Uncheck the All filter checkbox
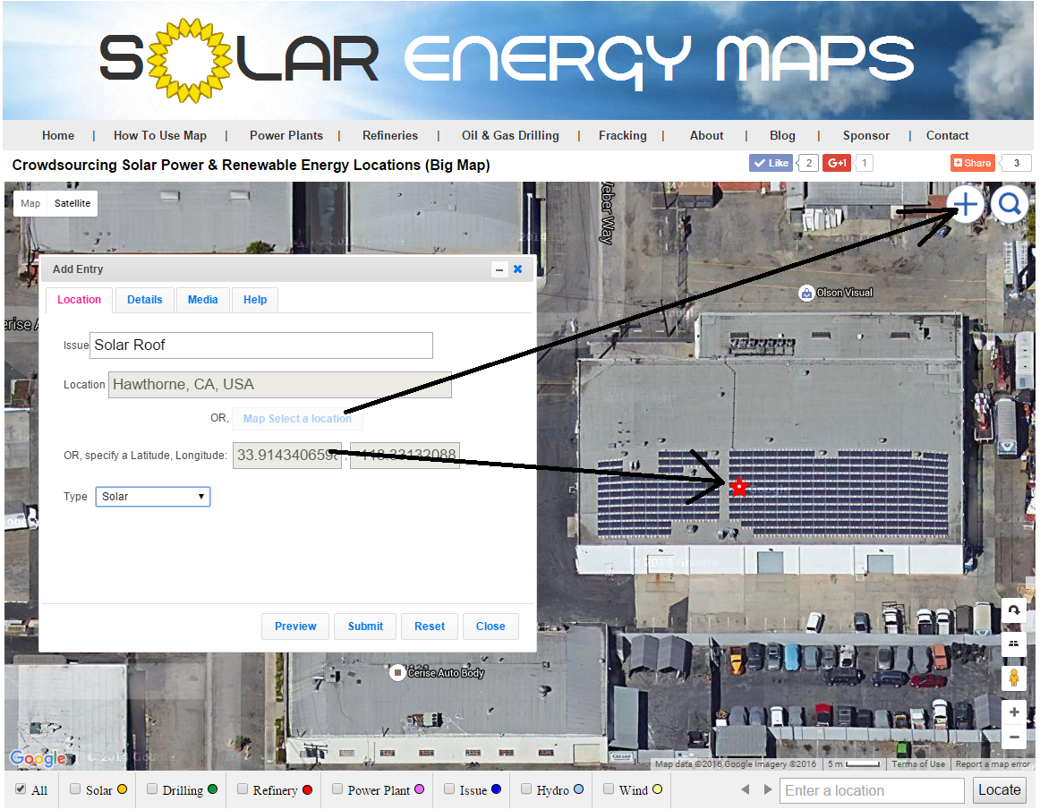The height and width of the screenshot is (810, 1040). click(20, 789)
